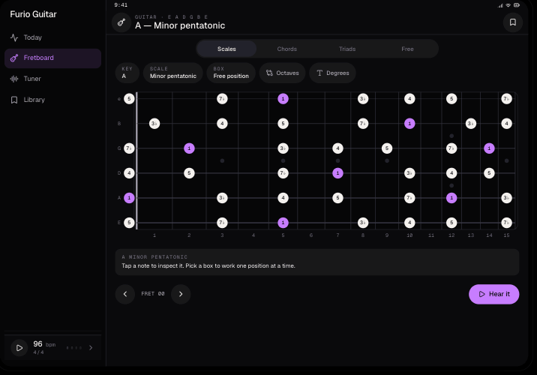537x375 pixels.
Task: Go to next fret with right chevron
Action: [181, 294]
